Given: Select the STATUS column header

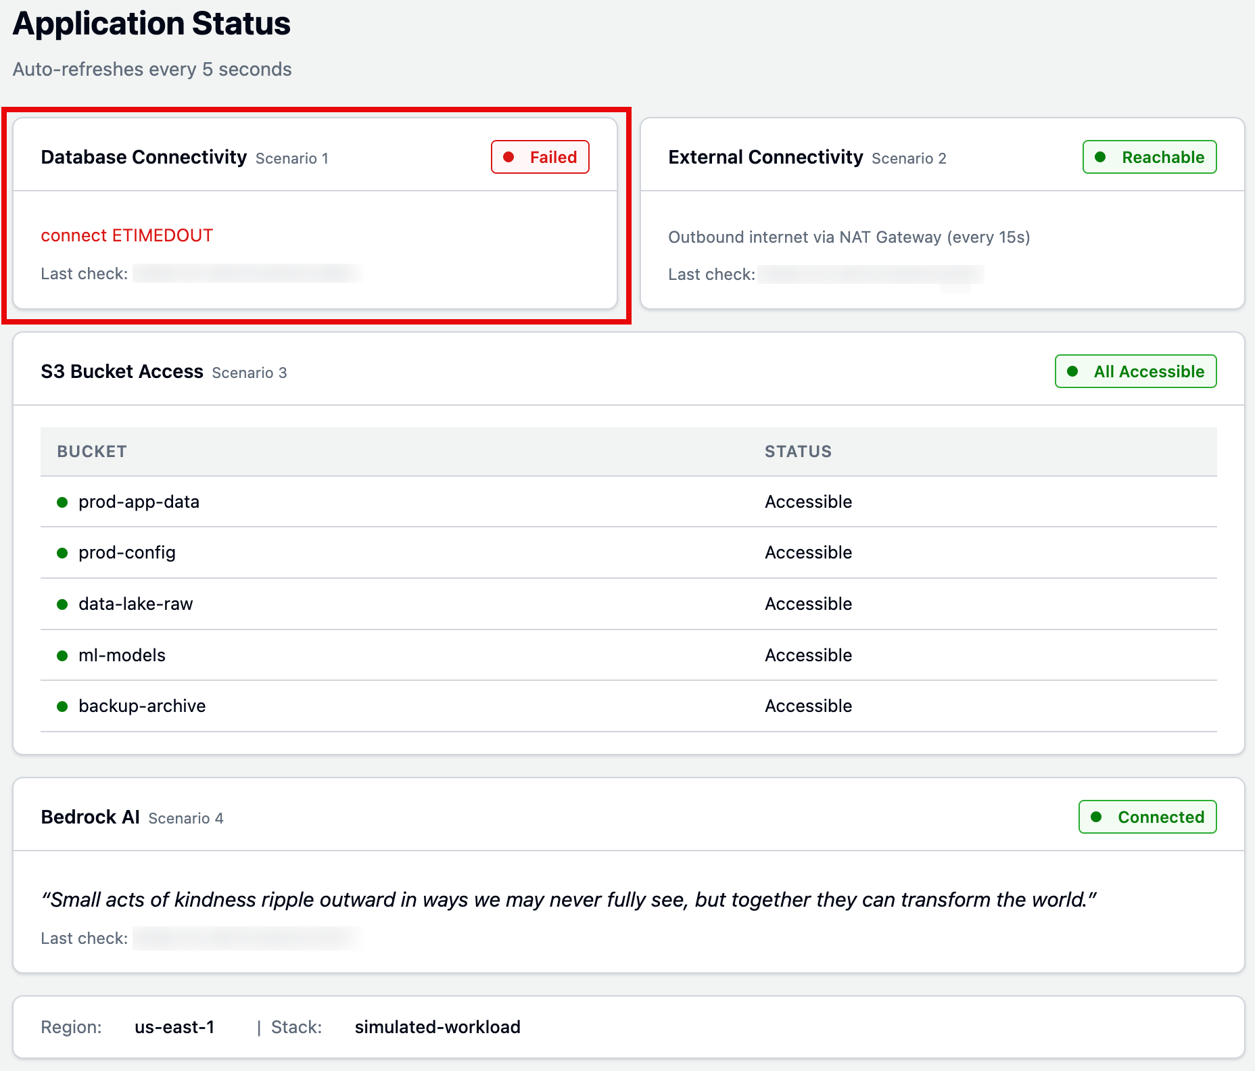Looking at the screenshot, I should point(798,452).
